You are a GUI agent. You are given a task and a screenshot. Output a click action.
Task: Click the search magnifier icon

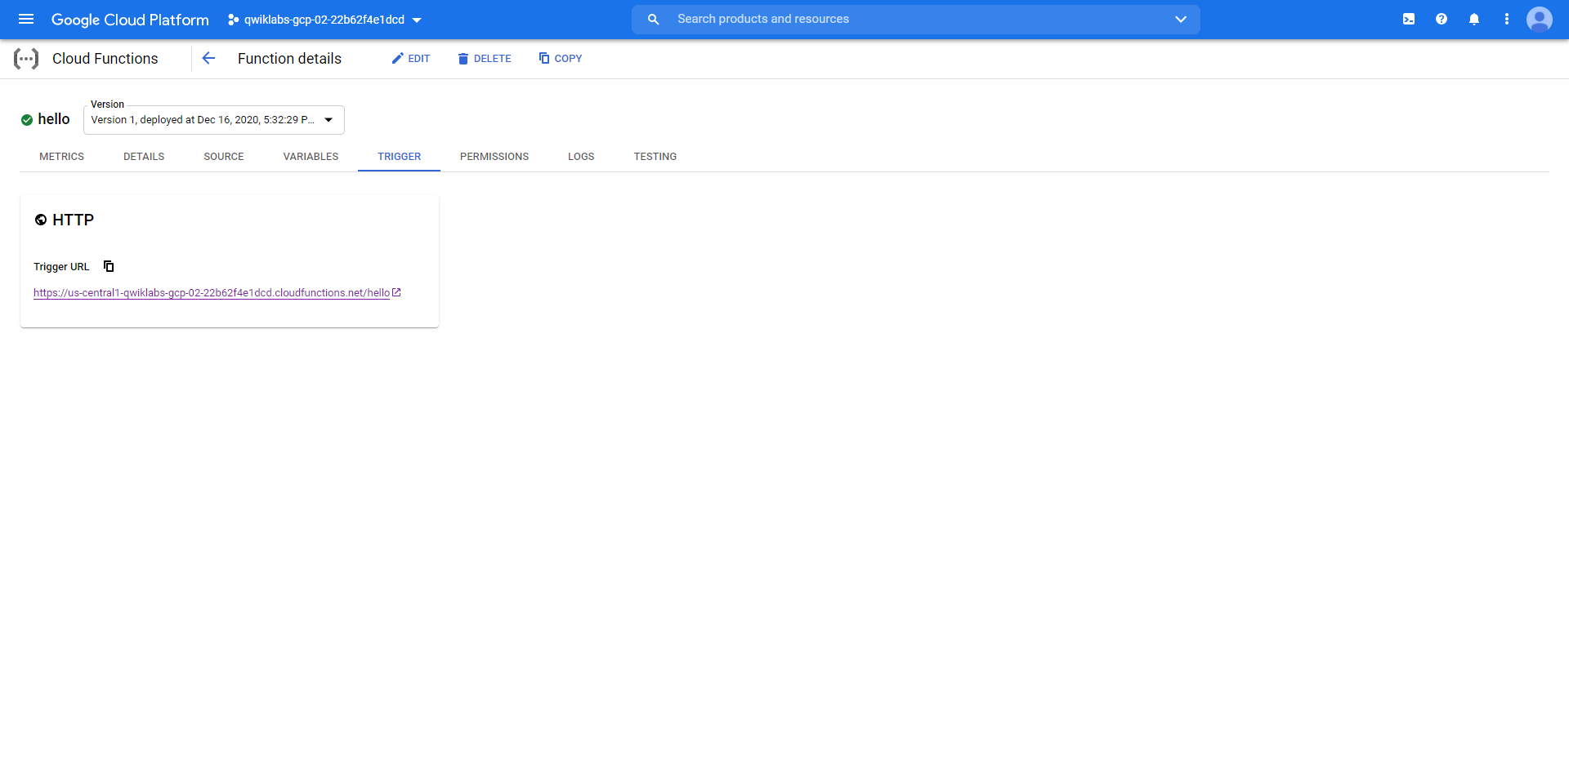[653, 19]
